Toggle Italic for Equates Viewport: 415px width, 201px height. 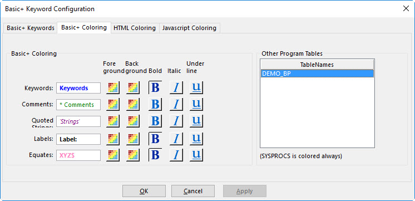point(176,155)
